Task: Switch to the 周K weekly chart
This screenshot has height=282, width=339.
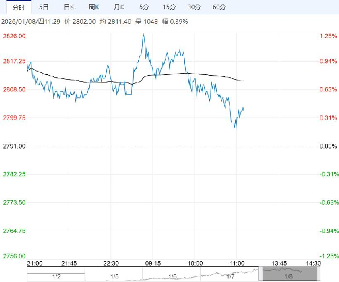Action: click(93, 7)
